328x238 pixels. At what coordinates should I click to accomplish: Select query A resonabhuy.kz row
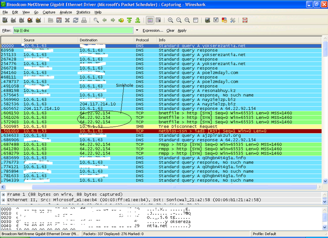pos(161,91)
